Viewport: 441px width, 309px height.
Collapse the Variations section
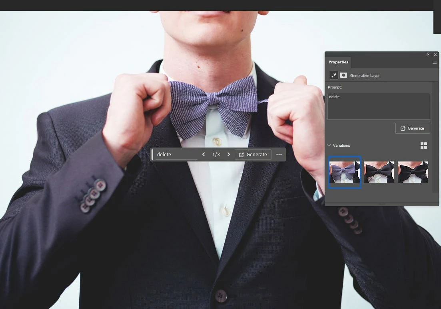(329, 145)
